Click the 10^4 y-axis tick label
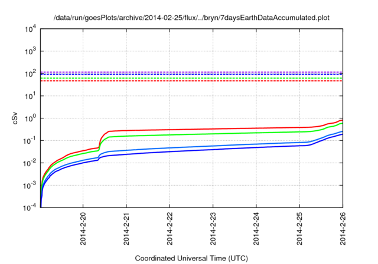 tap(30, 29)
